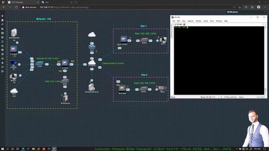This screenshot has height=151, width=269.
Task: Go back in the browser
Action: (4, 7)
